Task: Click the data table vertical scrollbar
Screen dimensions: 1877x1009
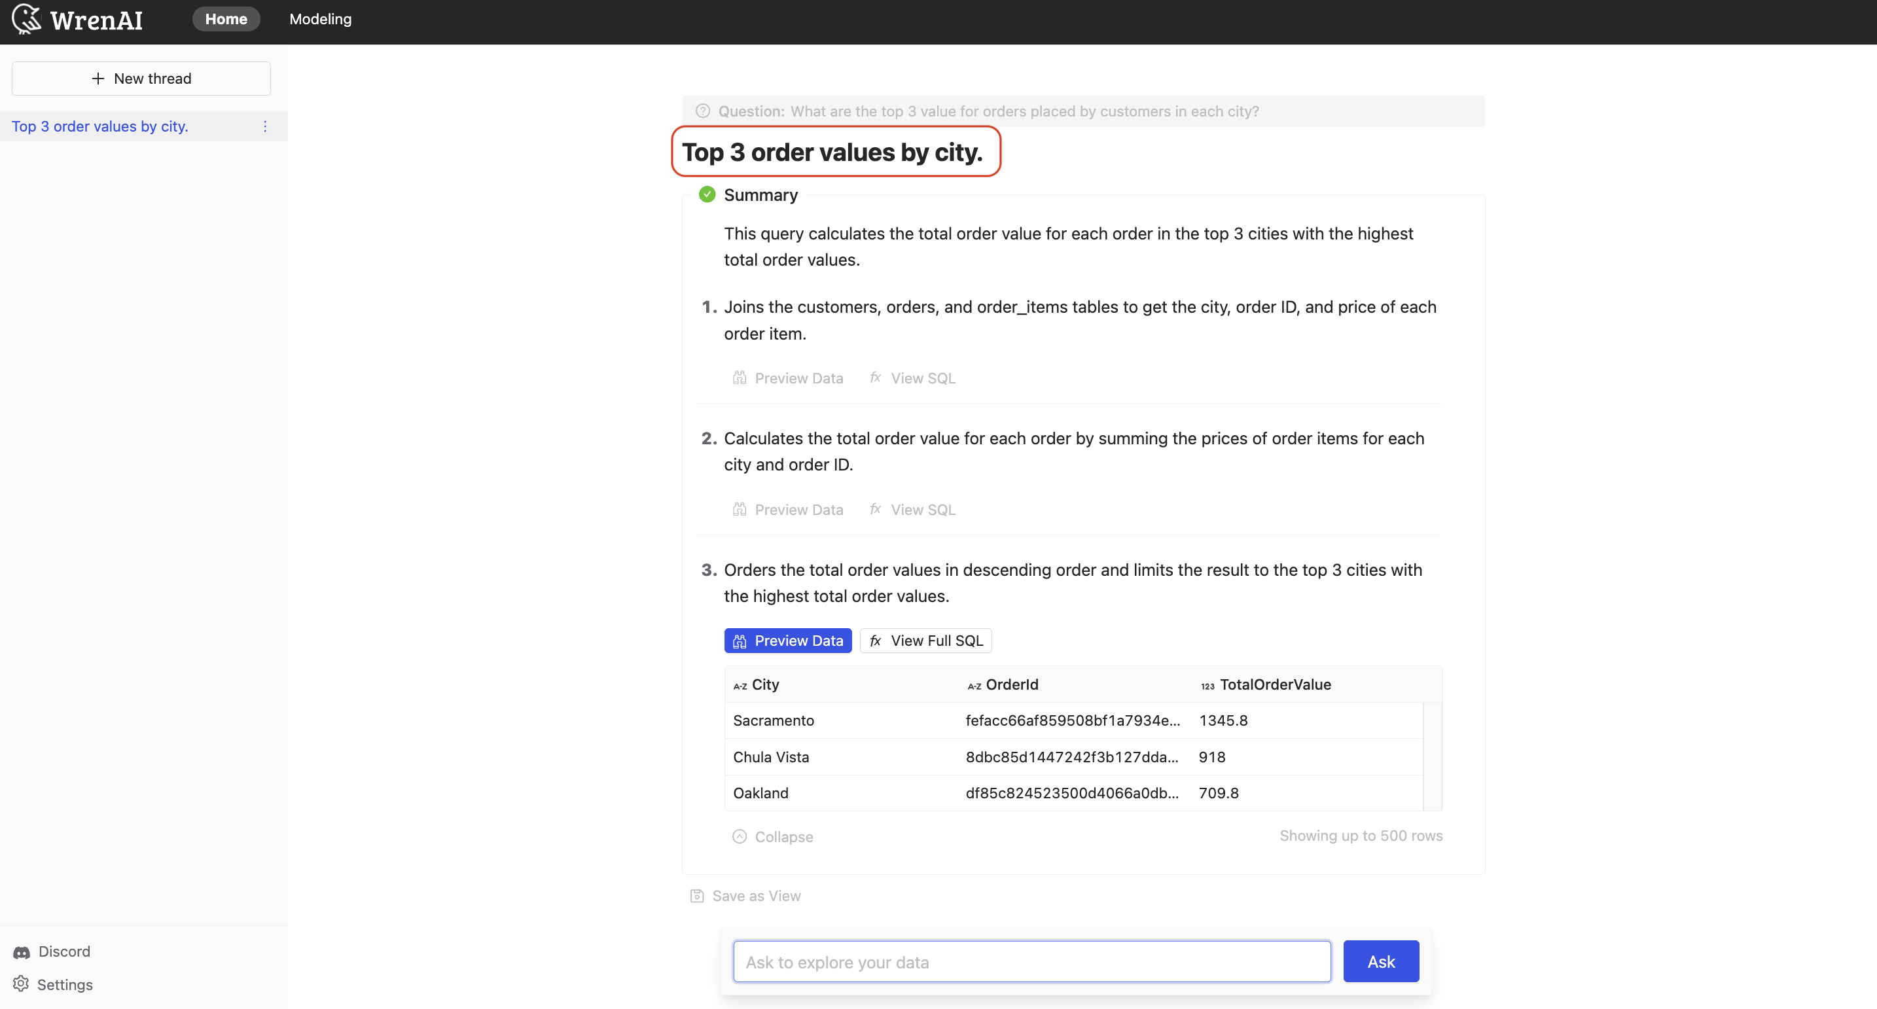Action: click(x=1432, y=757)
